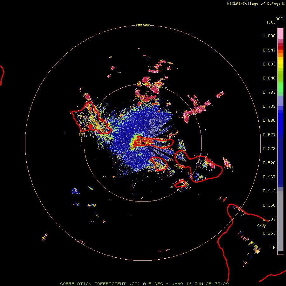286x286 pixels.
Task: Pick the bright green color bar segment
Action: (281, 87)
